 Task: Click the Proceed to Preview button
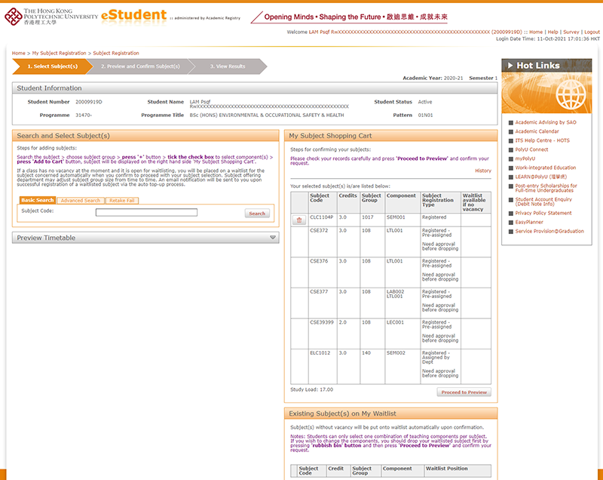click(464, 392)
